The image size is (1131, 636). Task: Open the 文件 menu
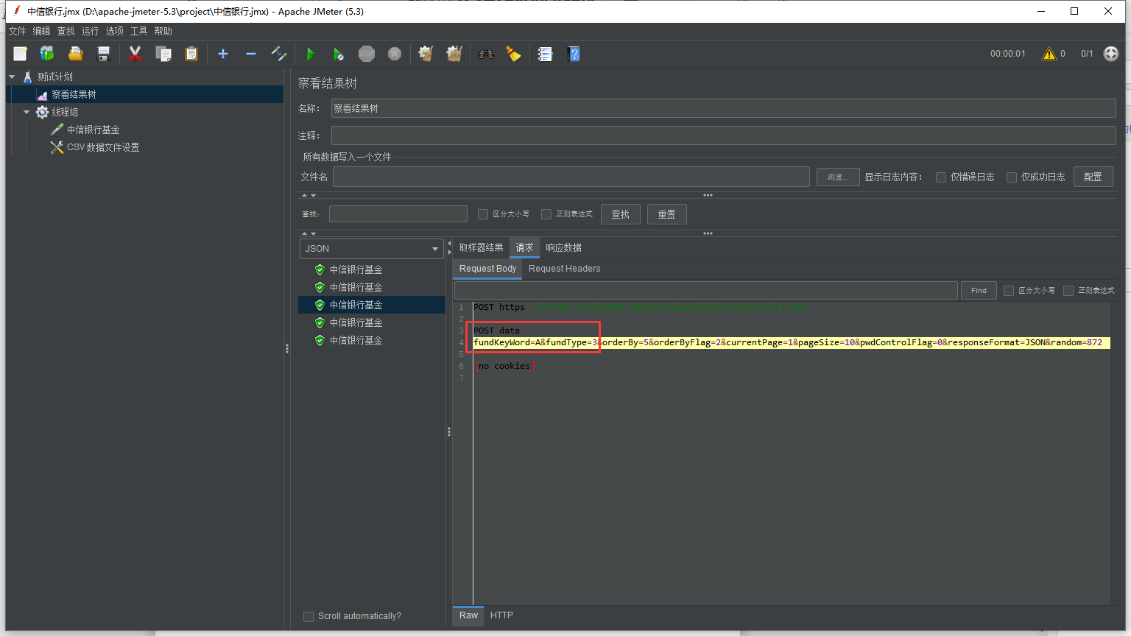tap(17, 31)
